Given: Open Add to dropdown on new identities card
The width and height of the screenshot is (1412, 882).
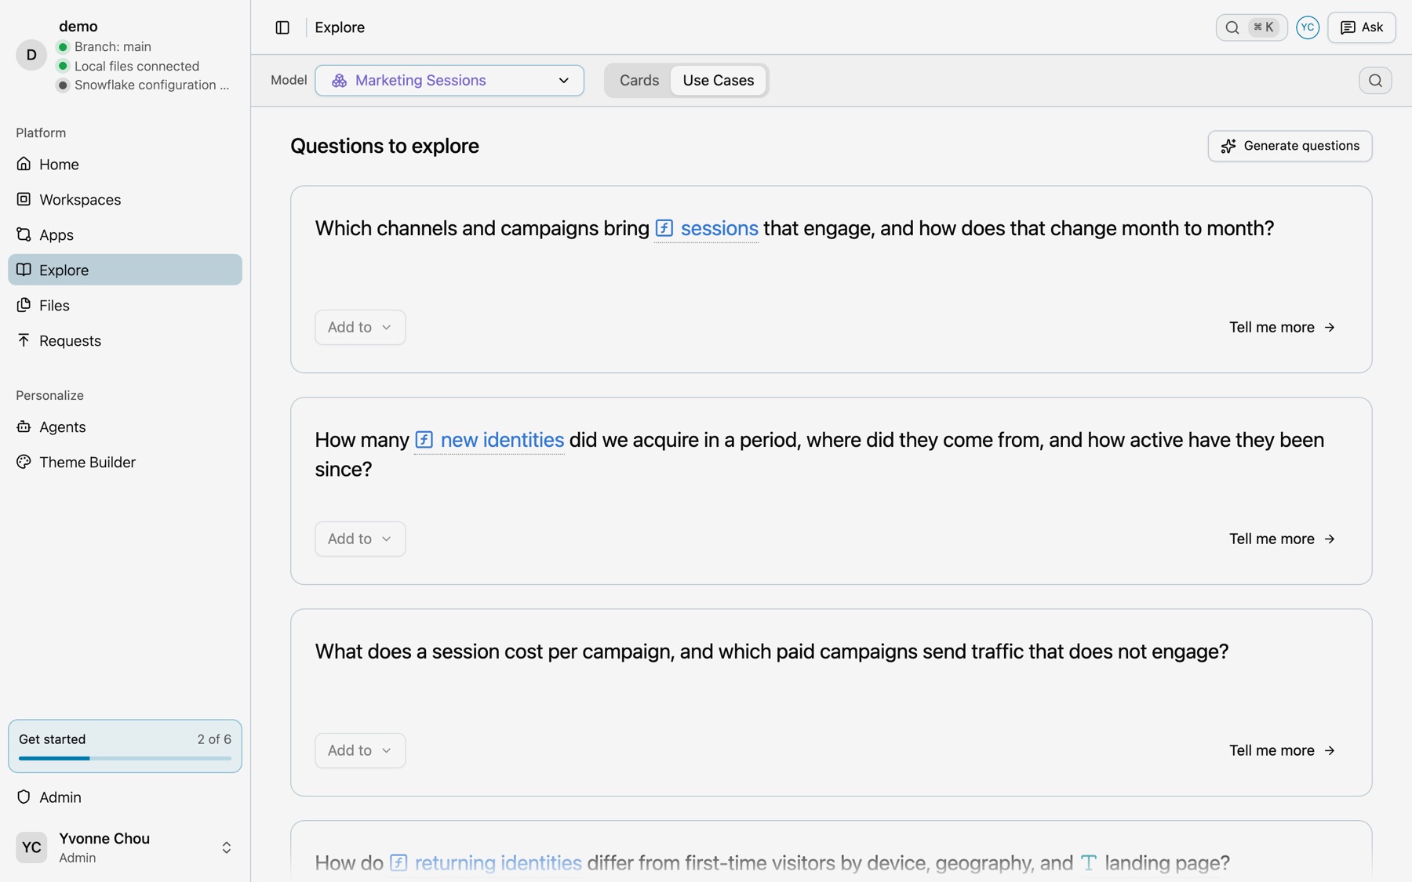Looking at the screenshot, I should point(360,539).
